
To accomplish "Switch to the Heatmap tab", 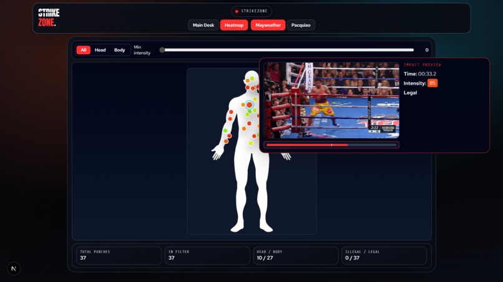I will point(234,25).
